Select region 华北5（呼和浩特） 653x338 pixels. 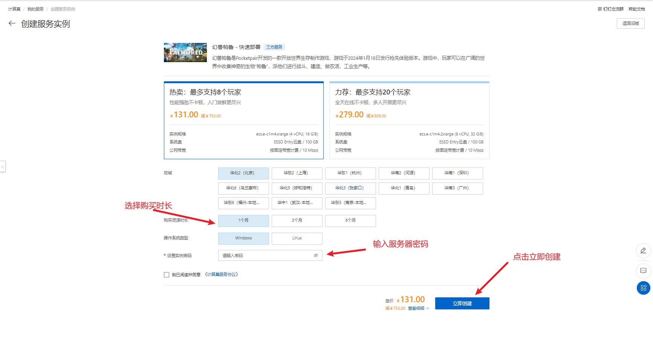[297, 189]
